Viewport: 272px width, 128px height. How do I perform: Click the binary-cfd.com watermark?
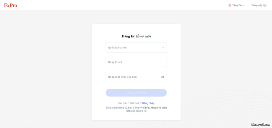coord(261,125)
